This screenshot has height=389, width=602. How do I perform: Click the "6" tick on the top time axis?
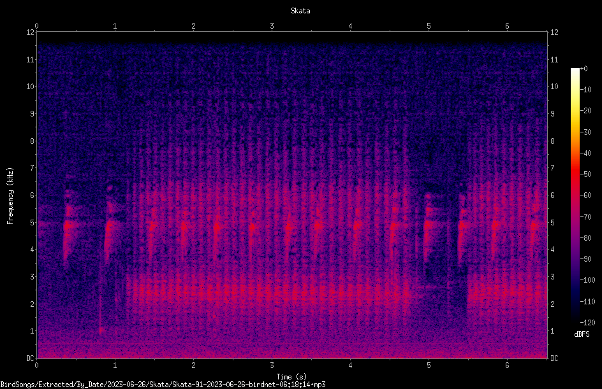tap(507, 26)
